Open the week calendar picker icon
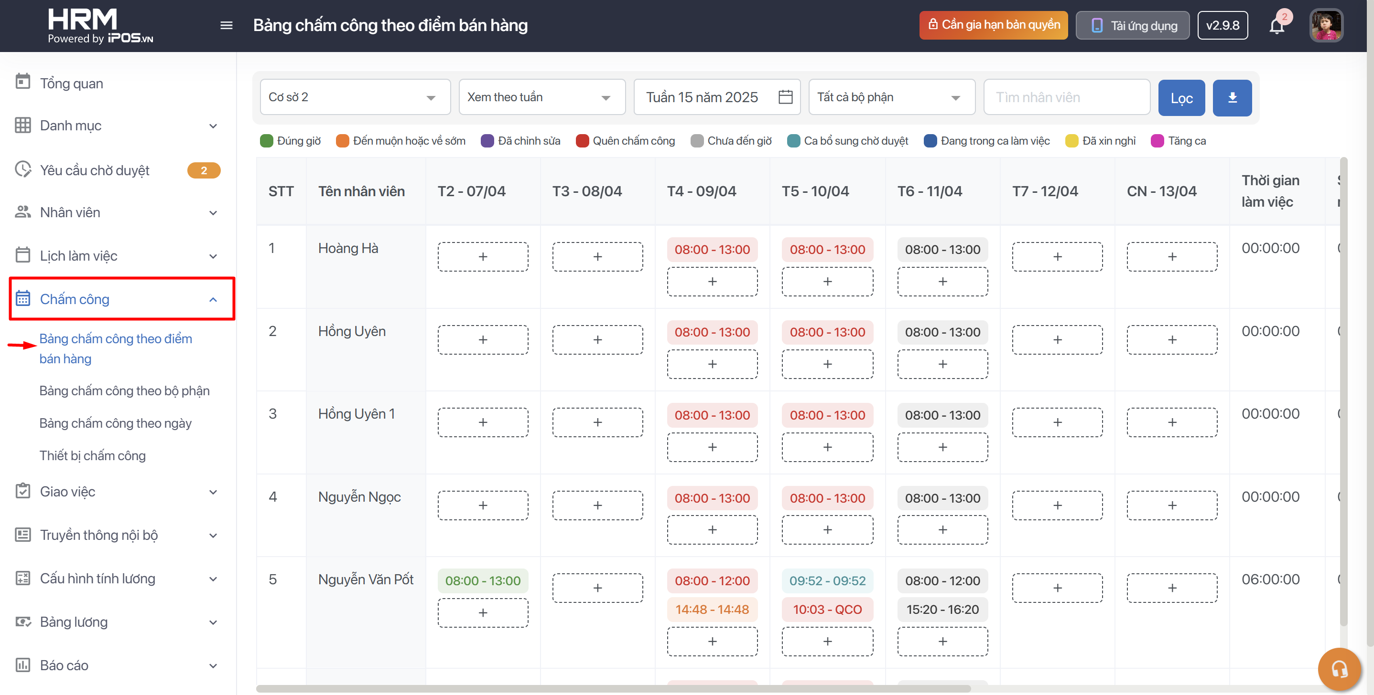Image resolution: width=1374 pixels, height=695 pixels. click(x=785, y=97)
